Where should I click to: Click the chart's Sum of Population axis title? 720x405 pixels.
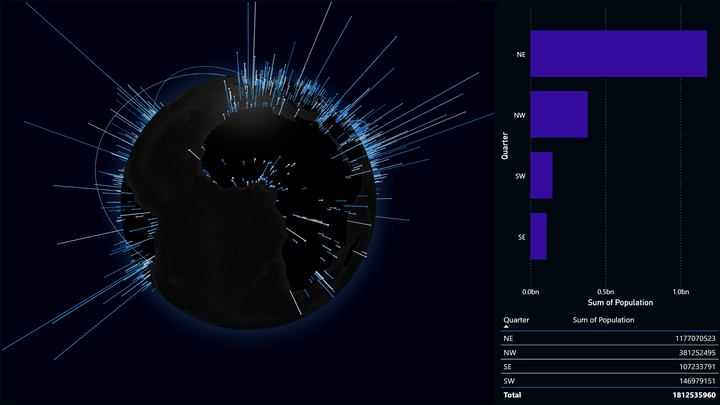620,303
